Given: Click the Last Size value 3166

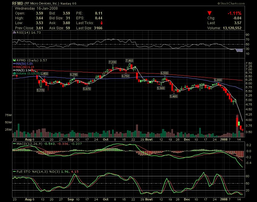Looking at the screenshot, I should click(x=98, y=28).
